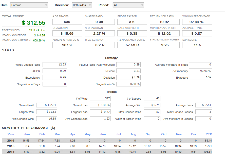Select the 2015 row label
This screenshot has height=160, width=225.
pos(11,146)
